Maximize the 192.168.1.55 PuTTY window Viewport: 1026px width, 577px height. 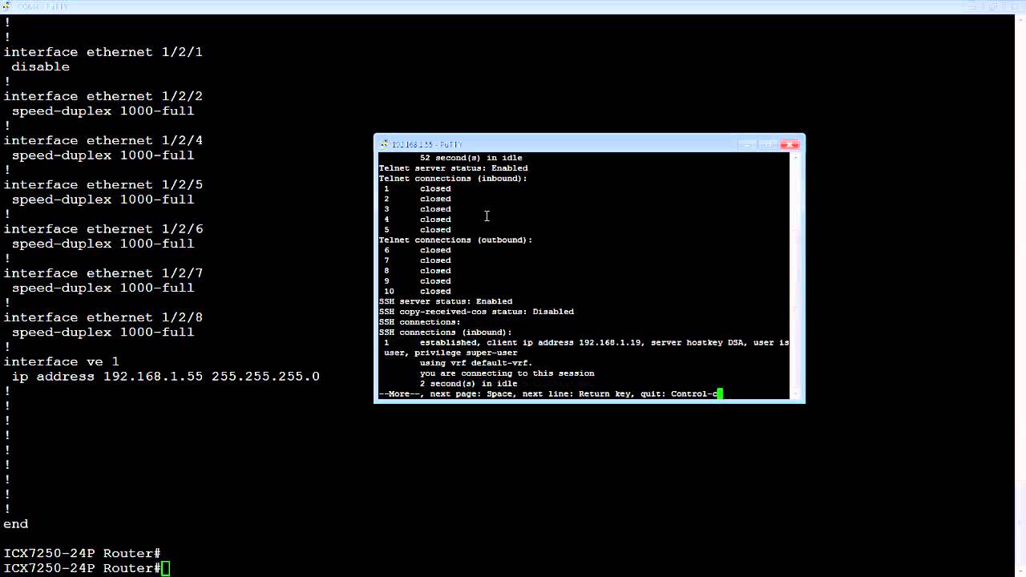tap(769, 144)
